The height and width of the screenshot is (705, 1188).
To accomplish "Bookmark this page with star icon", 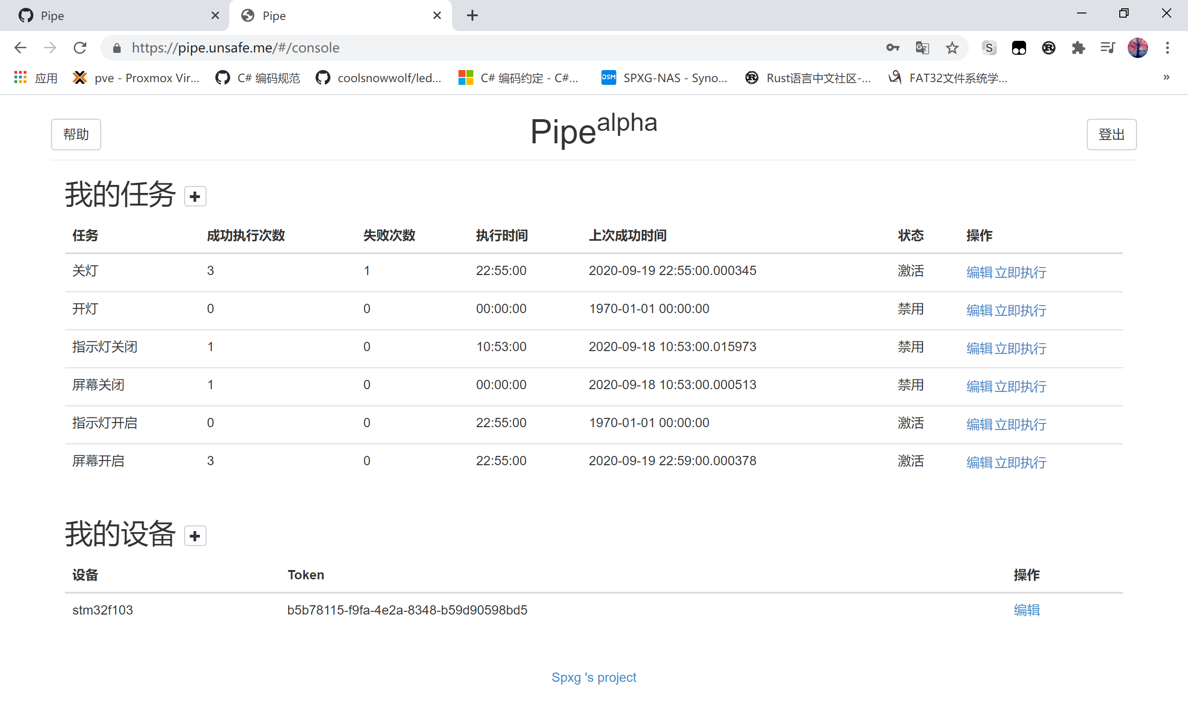I will point(952,47).
